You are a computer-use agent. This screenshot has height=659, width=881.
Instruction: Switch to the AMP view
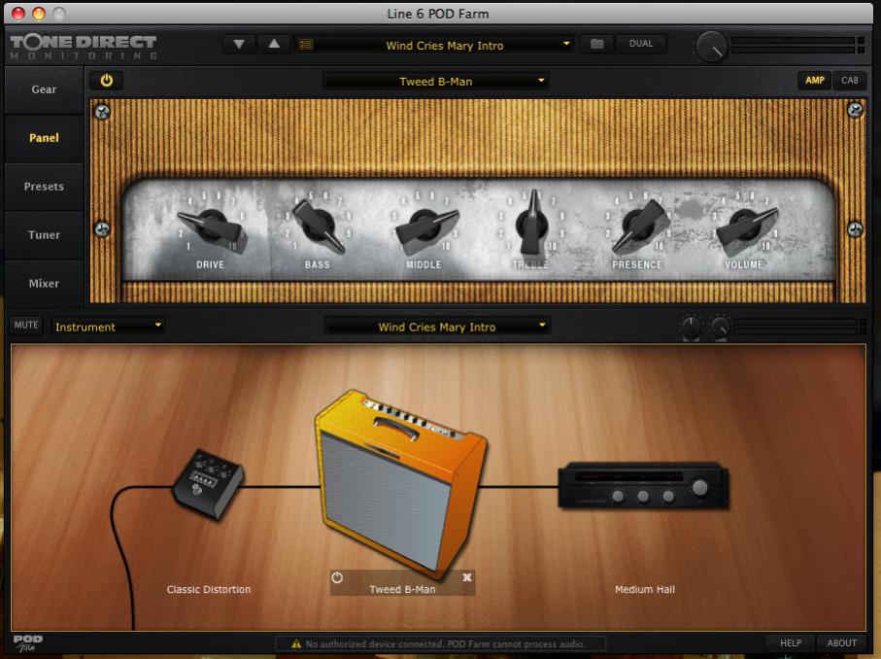815,81
